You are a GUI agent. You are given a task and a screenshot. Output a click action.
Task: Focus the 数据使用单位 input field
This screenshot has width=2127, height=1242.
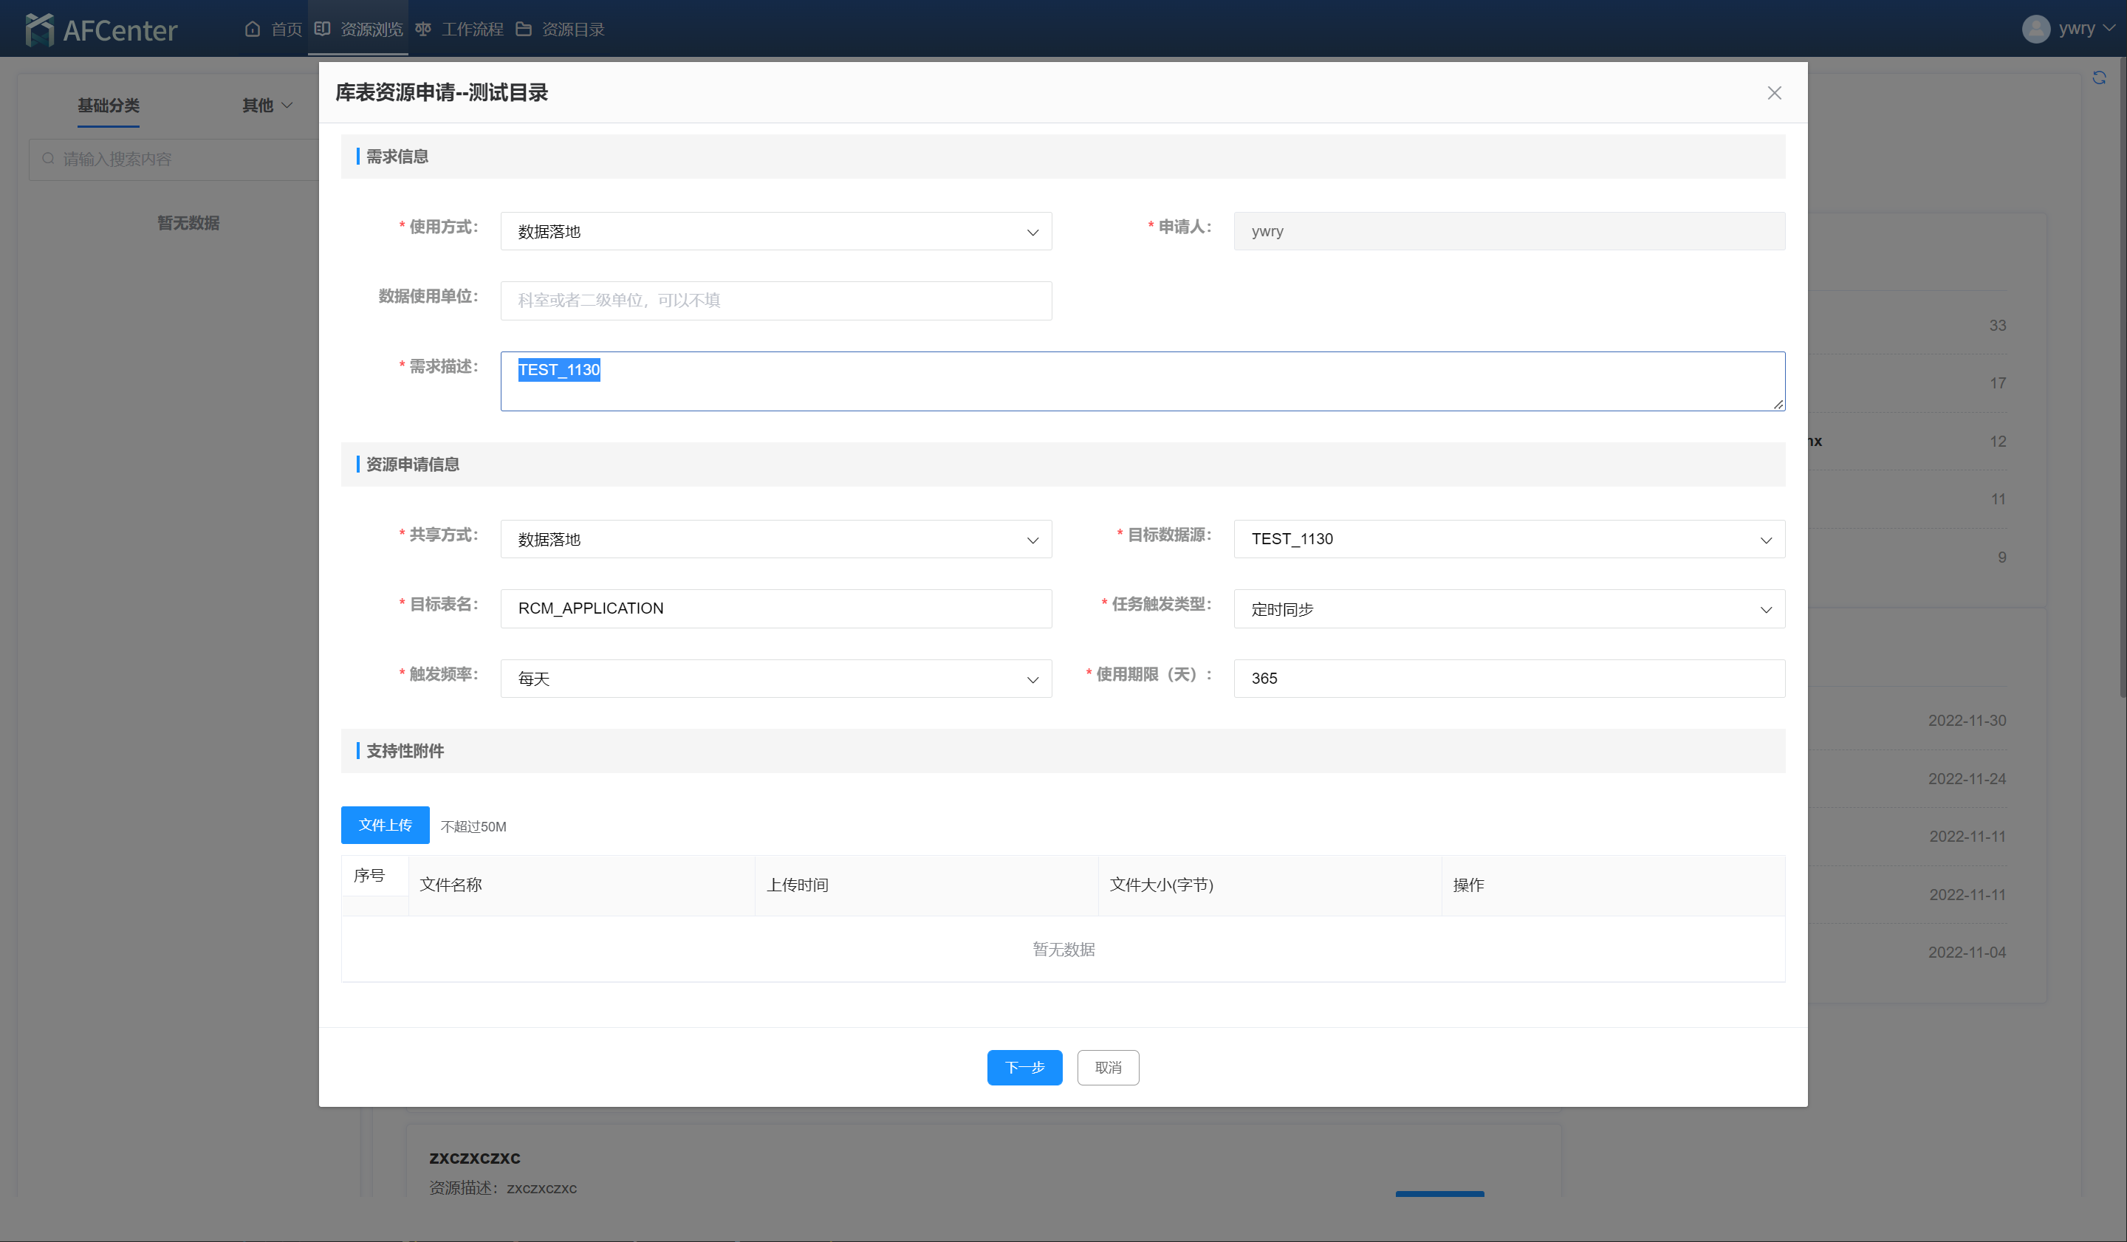point(775,301)
